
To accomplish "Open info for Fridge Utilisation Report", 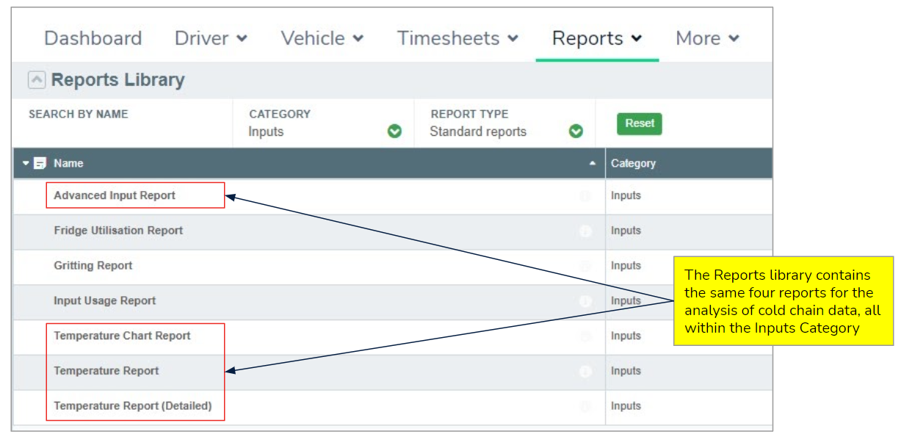I will [x=585, y=231].
